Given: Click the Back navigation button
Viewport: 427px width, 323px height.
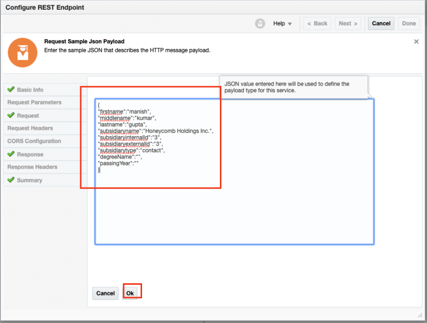Looking at the screenshot, I should (x=317, y=23).
